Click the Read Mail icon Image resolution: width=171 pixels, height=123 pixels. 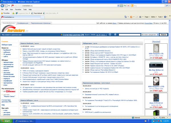click(x=137, y=17)
